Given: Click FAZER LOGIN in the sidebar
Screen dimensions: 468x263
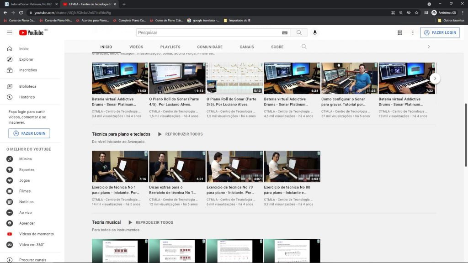Looking at the screenshot, I should coord(29,133).
